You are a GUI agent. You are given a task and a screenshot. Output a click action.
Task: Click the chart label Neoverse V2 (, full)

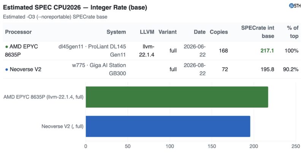tap(62, 126)
